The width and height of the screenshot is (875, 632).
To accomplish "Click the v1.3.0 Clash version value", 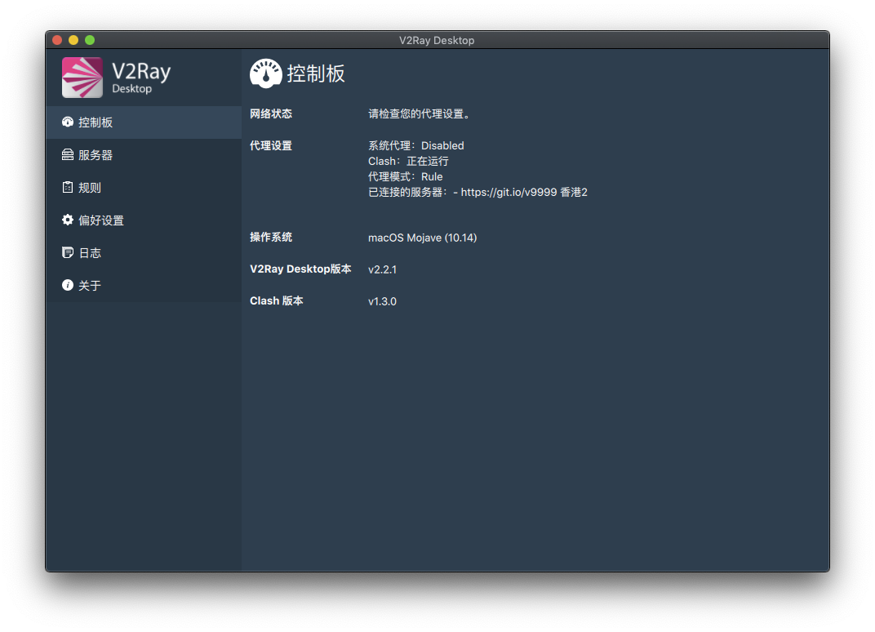I will [x=382, y=301].
